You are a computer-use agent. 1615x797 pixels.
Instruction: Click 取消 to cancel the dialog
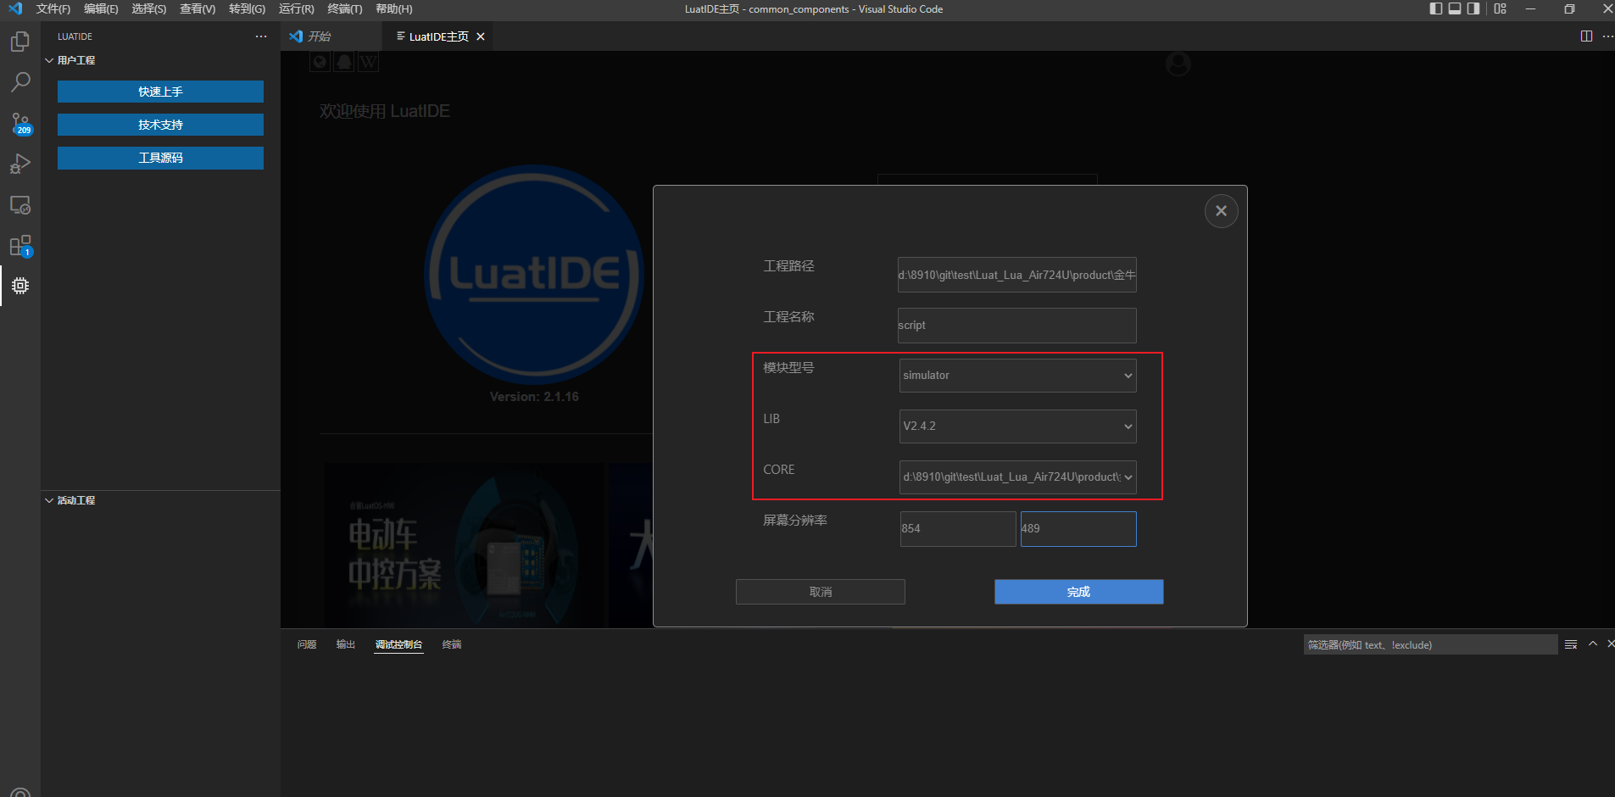[821, 592]
